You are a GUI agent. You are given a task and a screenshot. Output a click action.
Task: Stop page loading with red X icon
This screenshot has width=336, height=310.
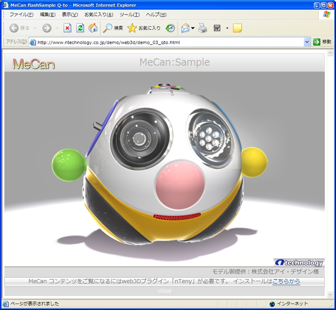67,28
